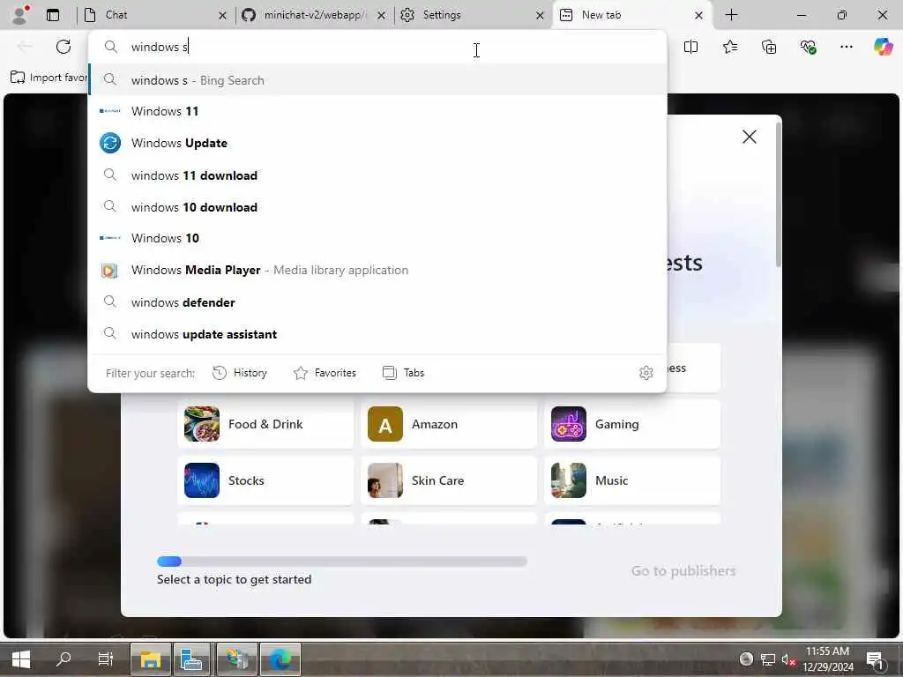Open Browser essentials heart icon

808,47
